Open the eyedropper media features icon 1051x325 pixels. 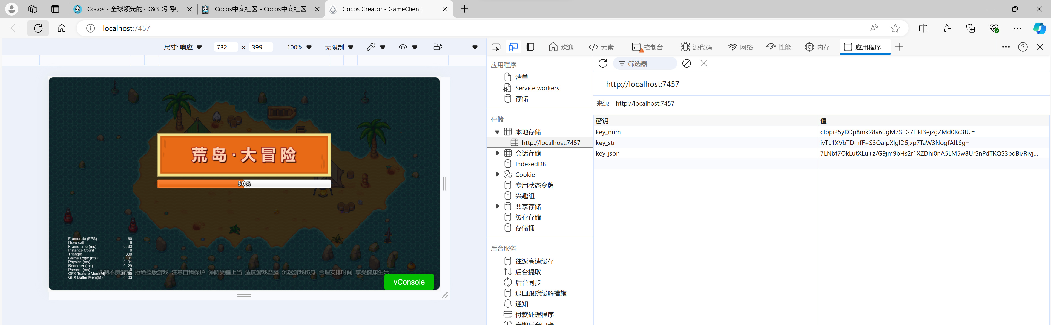click(x=371, y=47)
